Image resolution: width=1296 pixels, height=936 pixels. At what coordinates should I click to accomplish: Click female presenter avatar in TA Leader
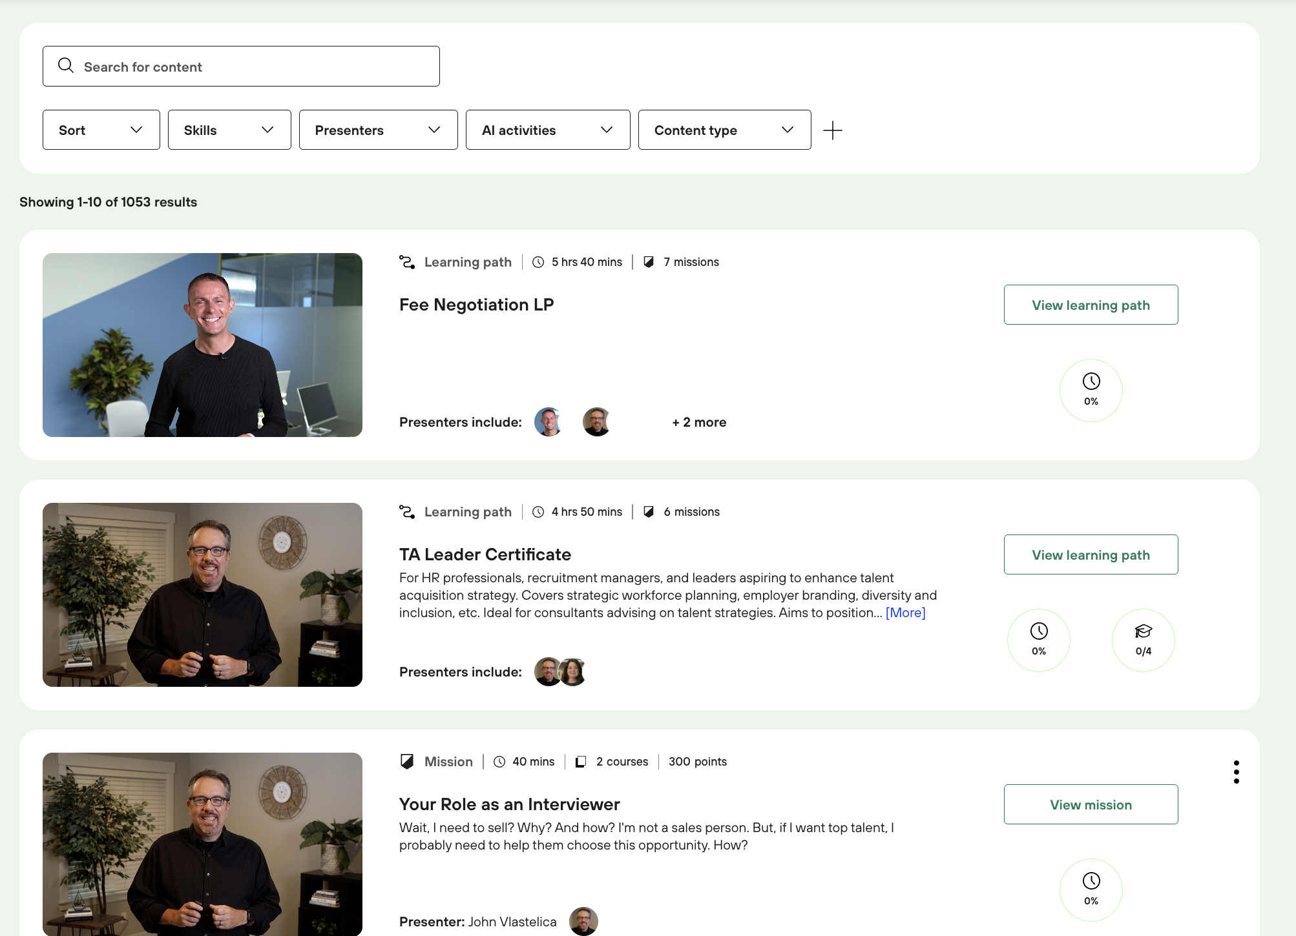click(x=574, y=672)
